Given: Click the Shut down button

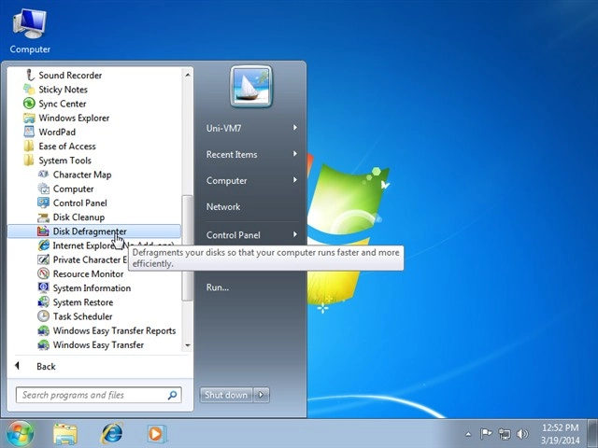Looking at the screenshot, I should click(x=226, y=395).
